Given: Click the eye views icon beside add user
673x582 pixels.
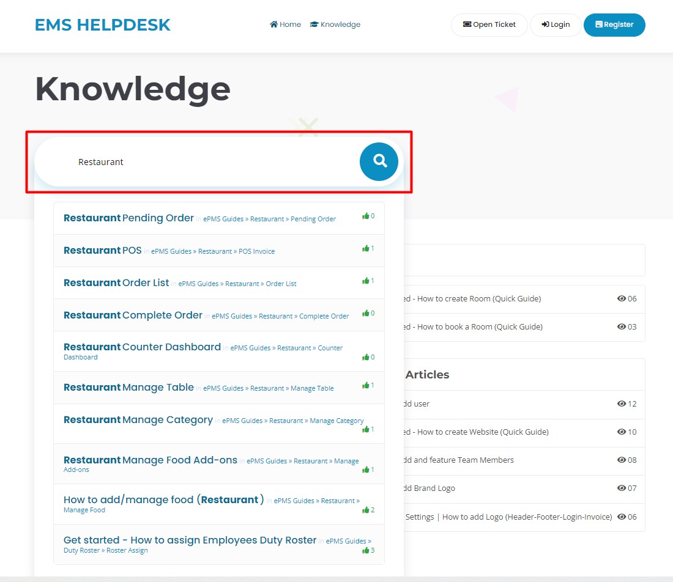Looking at the screenshot, I should [622, 404].
